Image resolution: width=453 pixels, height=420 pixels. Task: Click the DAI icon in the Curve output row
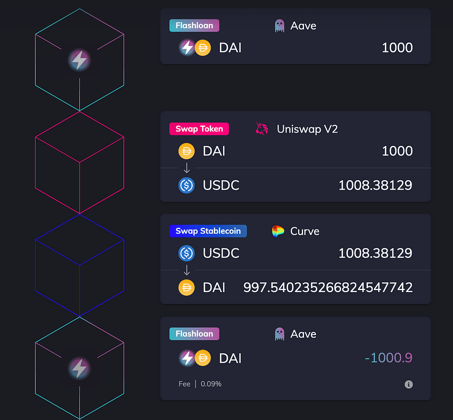pos(186,287)
